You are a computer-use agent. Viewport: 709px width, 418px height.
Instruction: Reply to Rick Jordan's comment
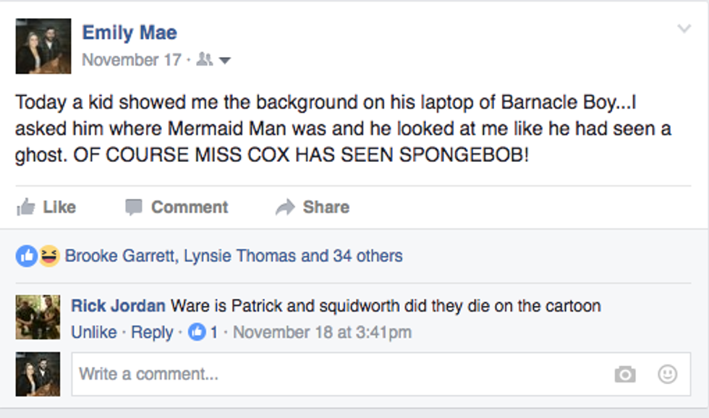(x=152, y=332)
